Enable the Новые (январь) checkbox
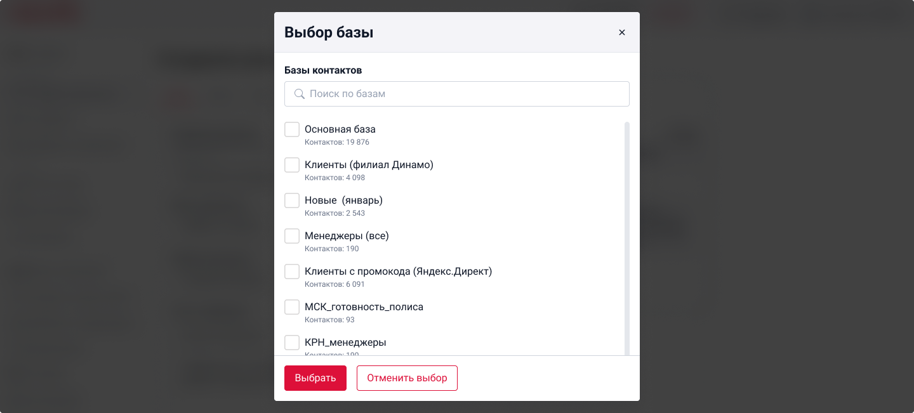 tap(292, 200)
